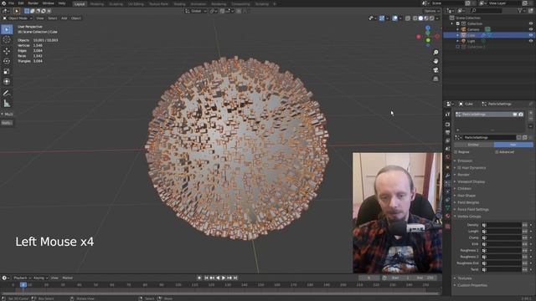536x301 pixels.
Task: Open the Texture properties tab icon
Action: point(447,227)
